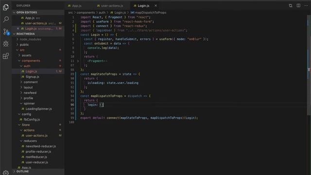Open editor More Actions ellipsis menu

pos(306,5)
